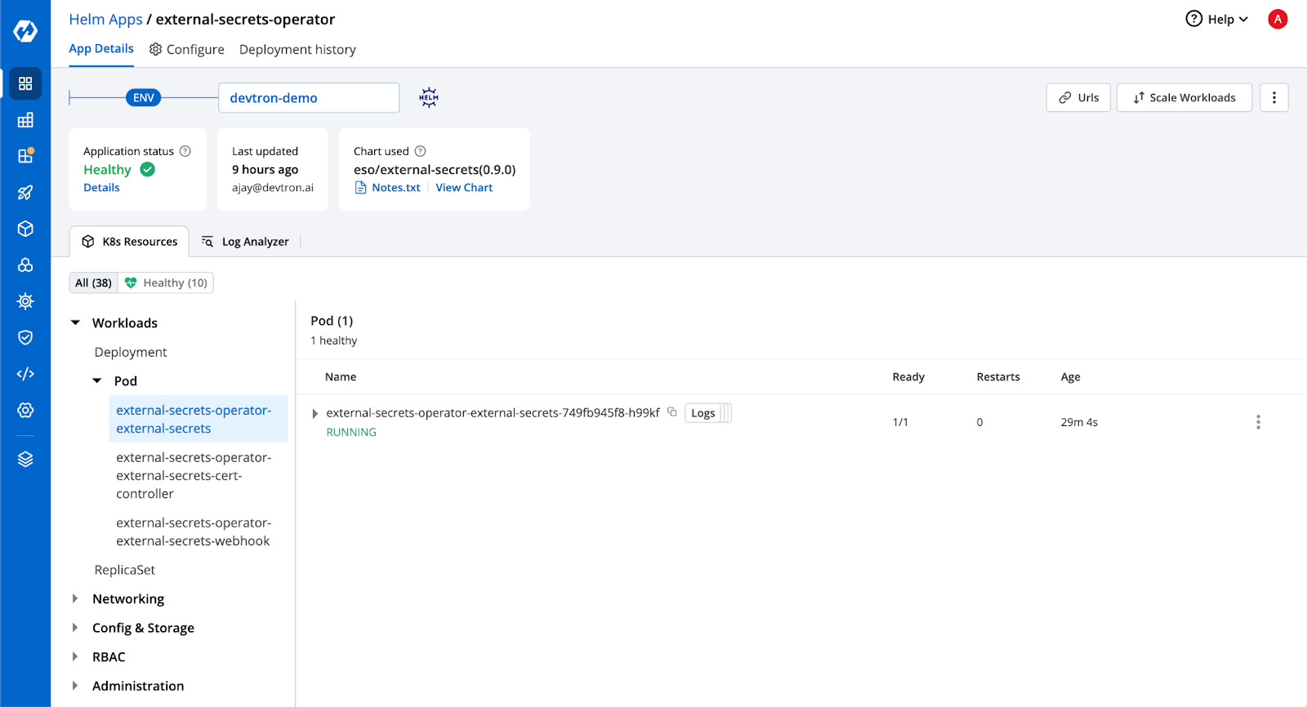1307x707 pixels.
Task: Click the Urls button
Action: click(x=1078, y=98)
